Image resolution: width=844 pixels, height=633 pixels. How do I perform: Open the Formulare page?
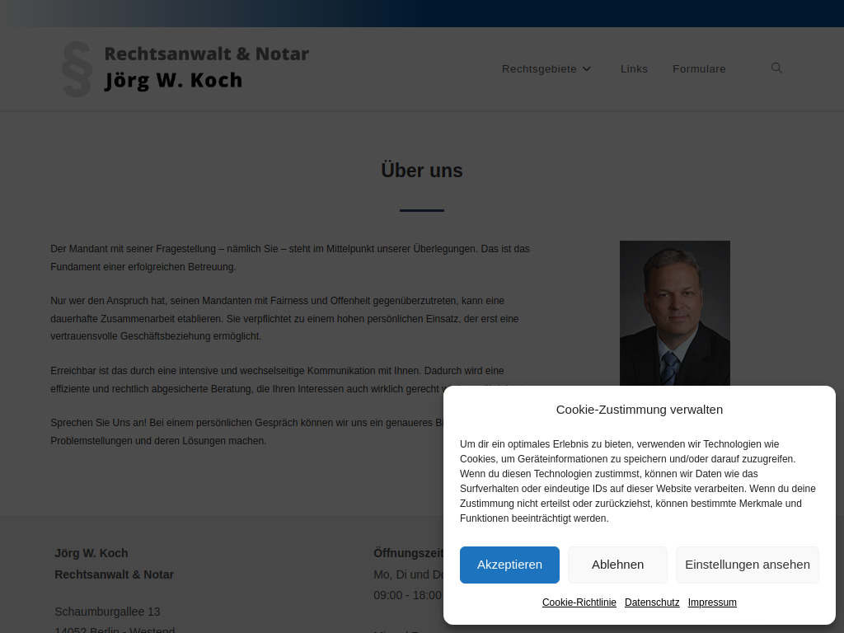pyautogui.click(x=699, y=69)
